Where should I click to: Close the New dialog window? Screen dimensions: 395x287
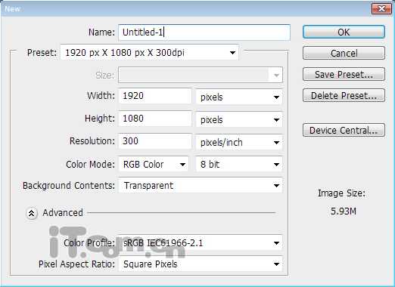[x=381, y=9]
